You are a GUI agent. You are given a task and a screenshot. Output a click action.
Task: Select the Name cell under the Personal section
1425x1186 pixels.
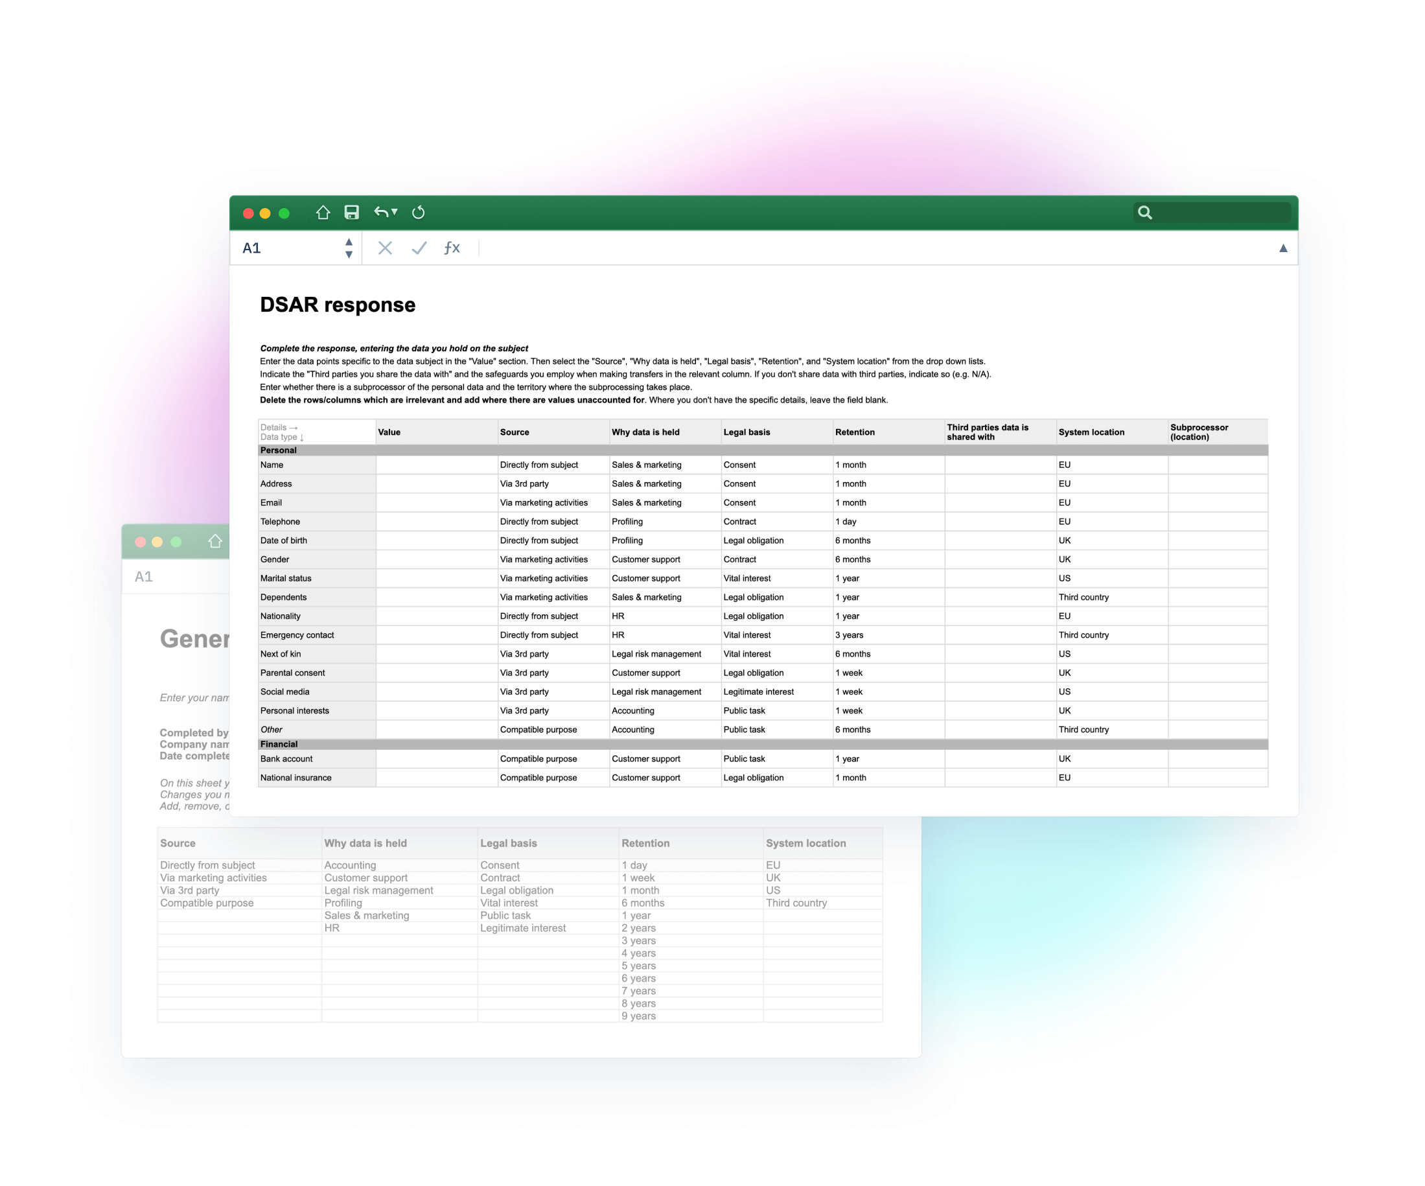pyautogui.click(x=316, y=465)
